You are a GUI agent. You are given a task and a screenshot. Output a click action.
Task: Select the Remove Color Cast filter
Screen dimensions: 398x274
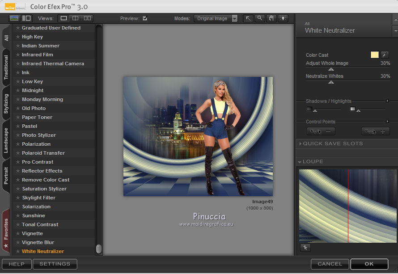pyautogui.click(x=54, y=180)
